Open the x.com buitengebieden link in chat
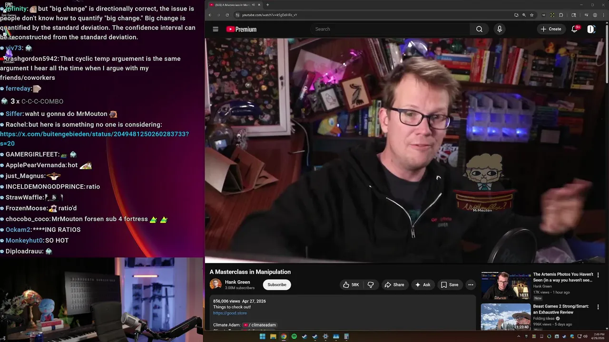The height and width of the screenshot is (342, 609). (94, 139)
